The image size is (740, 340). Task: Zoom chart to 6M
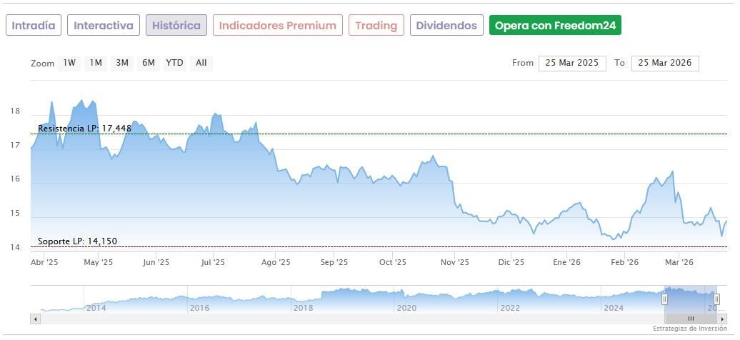[149, 63]
